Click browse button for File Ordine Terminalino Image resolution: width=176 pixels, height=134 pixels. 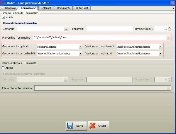(168, 38)
